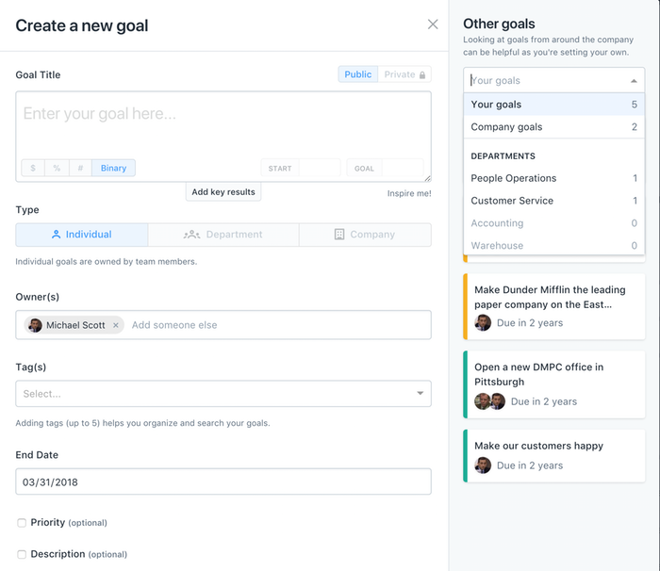Set goal visibility to Private
Image resolution: width=660 pixels, height=571 pixels.
404,74
